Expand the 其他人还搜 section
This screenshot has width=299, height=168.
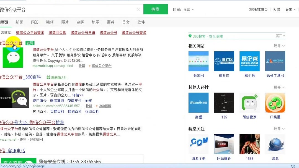coord(279,87)
